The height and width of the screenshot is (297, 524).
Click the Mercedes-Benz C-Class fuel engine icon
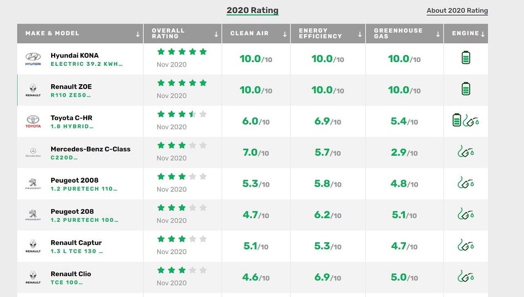pyautogui.click(x=466, y=151)
